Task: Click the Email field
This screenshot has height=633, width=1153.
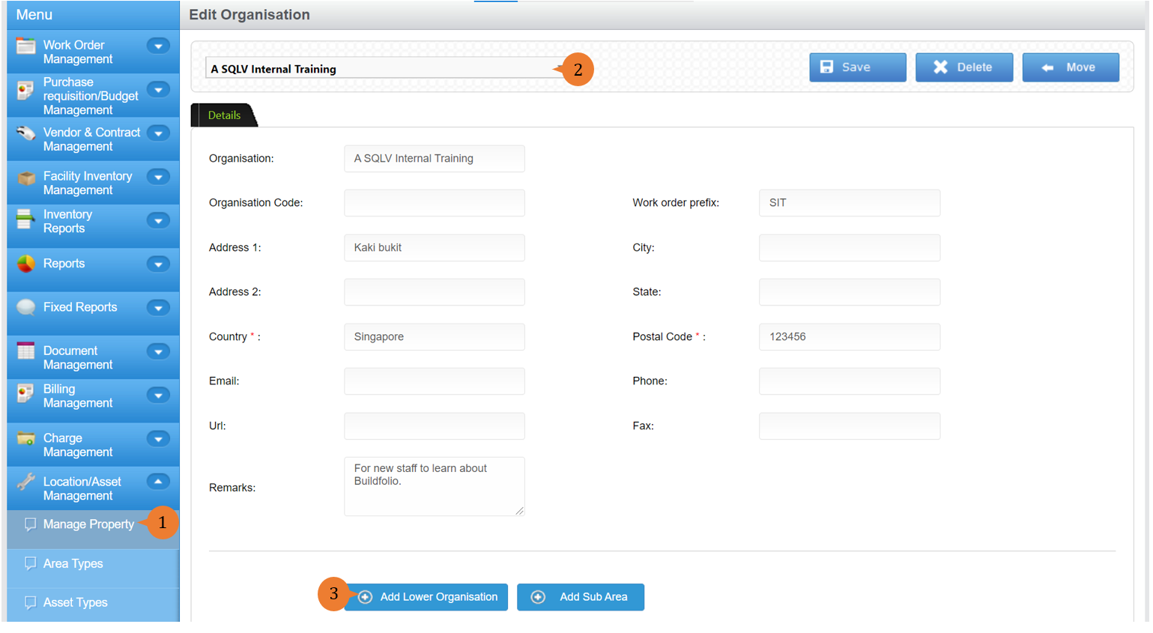Action: tap(435, 381)
